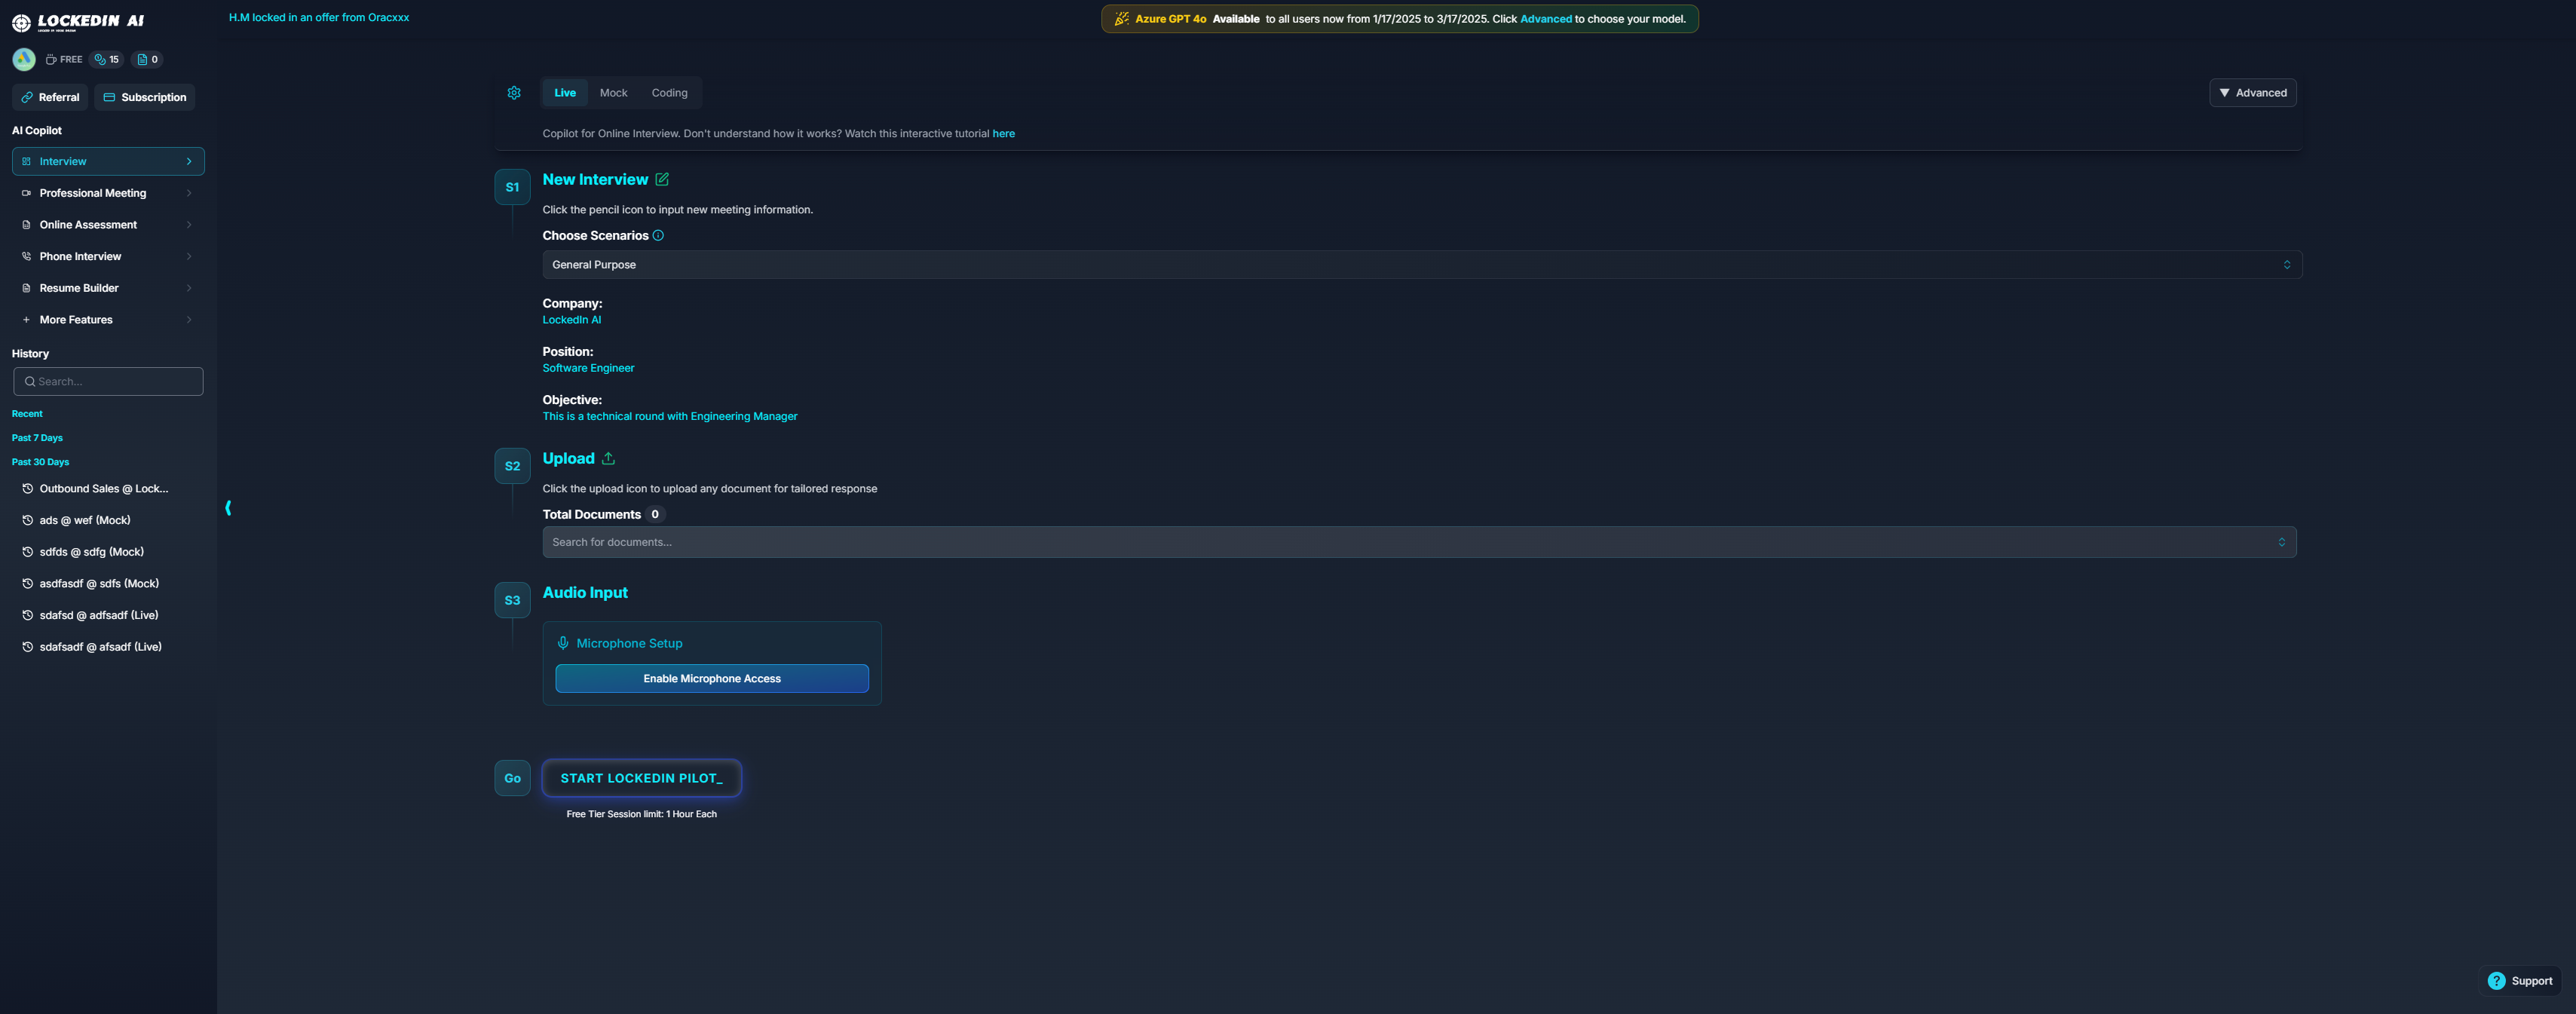The image size is (2576, 1014).
Task: Collapse the sidebar with the panel handle
Action: pyautogui.click(x=228, y=508)
